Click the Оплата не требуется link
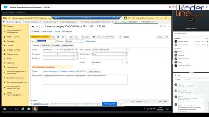 [51, 71]
